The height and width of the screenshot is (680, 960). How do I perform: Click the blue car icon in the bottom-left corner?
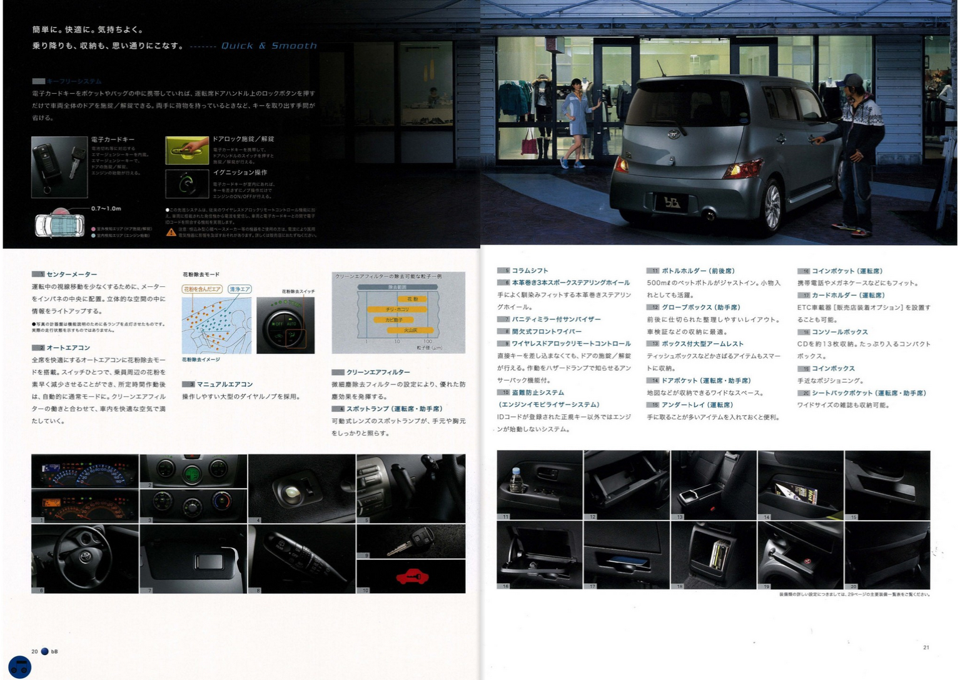tap(19, 666)
